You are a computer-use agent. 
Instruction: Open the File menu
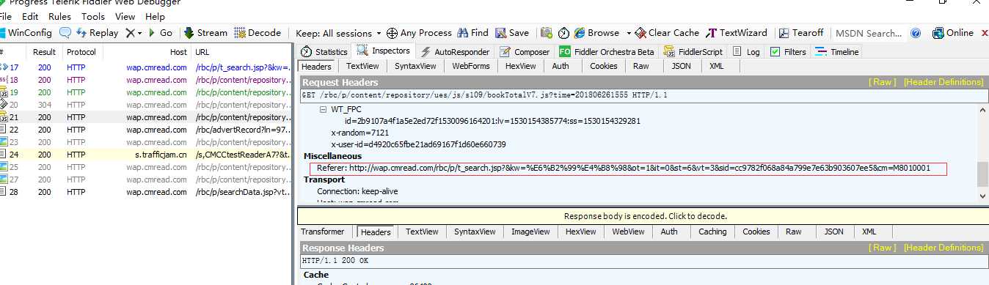coord(6,16)
